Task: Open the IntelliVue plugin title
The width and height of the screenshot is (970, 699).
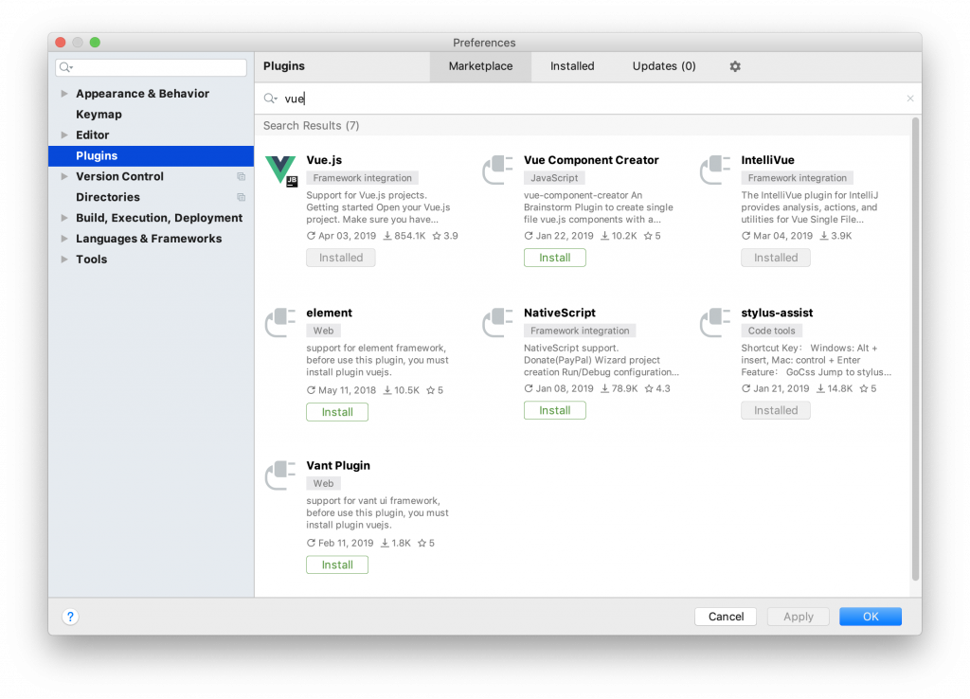Action: (767, 160)
